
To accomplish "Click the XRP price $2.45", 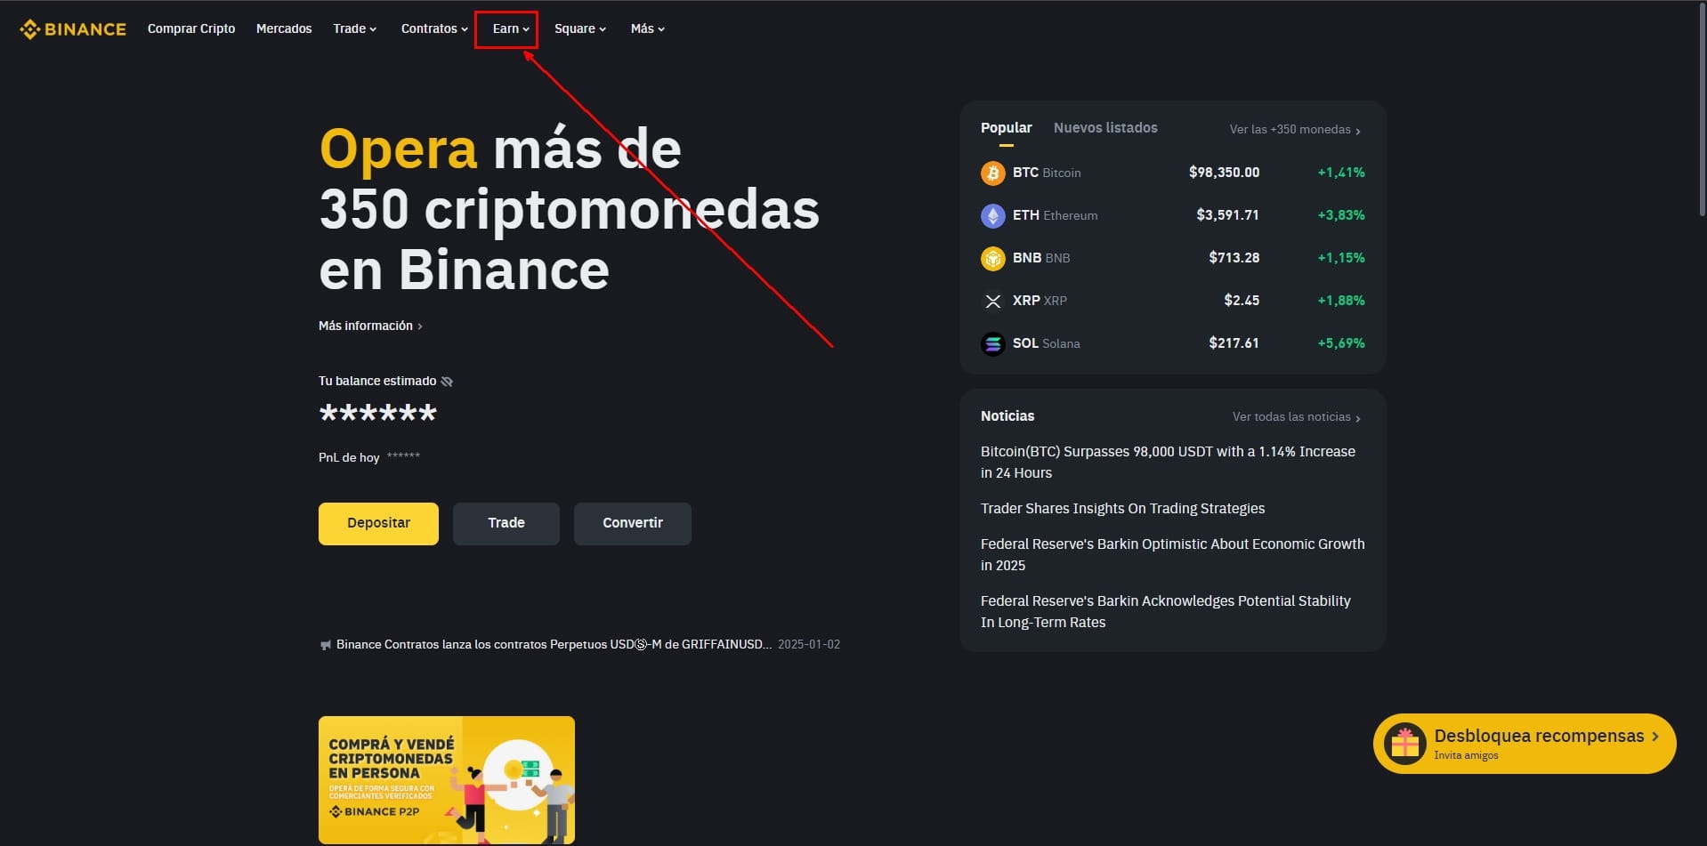I will tap(1242, 301).
